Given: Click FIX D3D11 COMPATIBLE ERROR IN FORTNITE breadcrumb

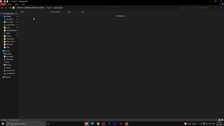Looking at the screenshot, I should pos(30,8).
